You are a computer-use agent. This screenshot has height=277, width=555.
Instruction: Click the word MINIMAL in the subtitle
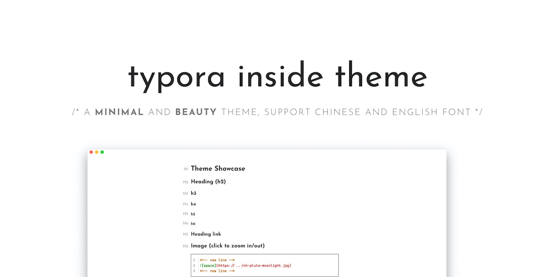[119, 112]
